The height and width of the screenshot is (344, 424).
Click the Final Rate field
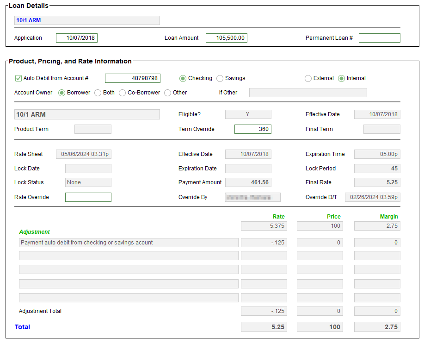(377, 182)
